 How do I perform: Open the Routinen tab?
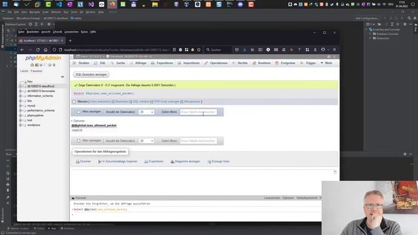[261, 63]
